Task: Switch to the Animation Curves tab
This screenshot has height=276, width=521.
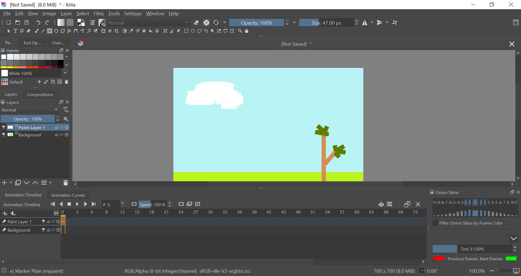Action: point(68,195)
